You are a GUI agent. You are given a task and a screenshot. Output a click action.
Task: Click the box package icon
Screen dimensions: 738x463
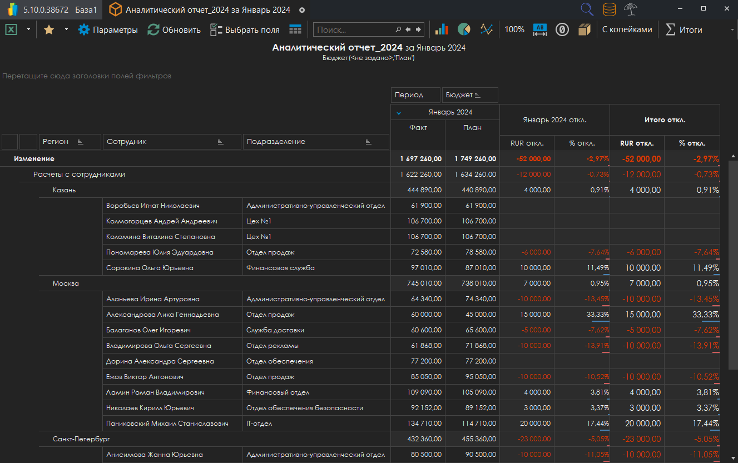[584, 29]
